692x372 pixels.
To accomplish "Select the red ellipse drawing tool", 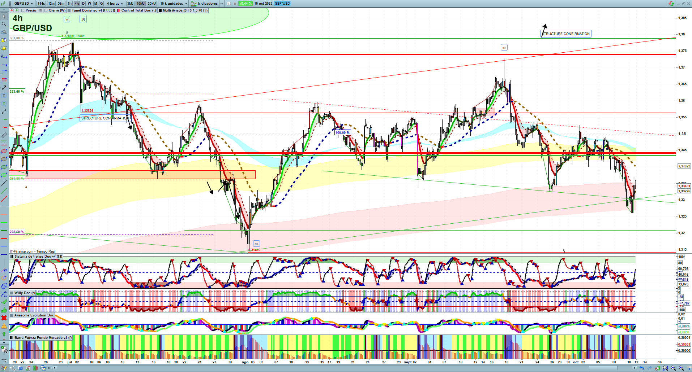I will point(4,151).
